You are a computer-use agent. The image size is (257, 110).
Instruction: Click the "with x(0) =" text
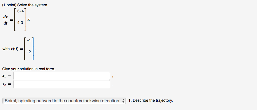tap(12, 49)
